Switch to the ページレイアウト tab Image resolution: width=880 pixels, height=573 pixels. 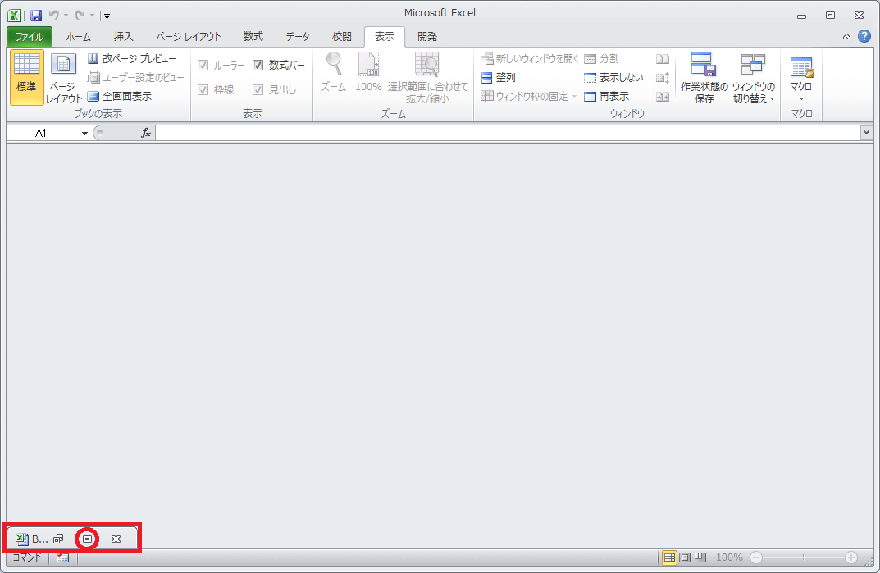(189, 37)
